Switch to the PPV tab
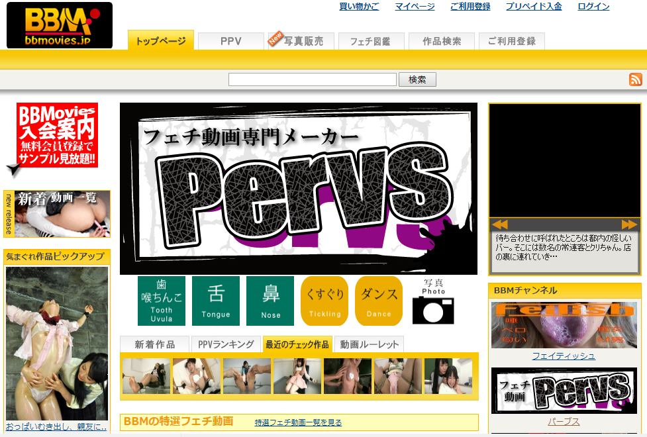Screen dimensions: 647x437 (230, 40)
